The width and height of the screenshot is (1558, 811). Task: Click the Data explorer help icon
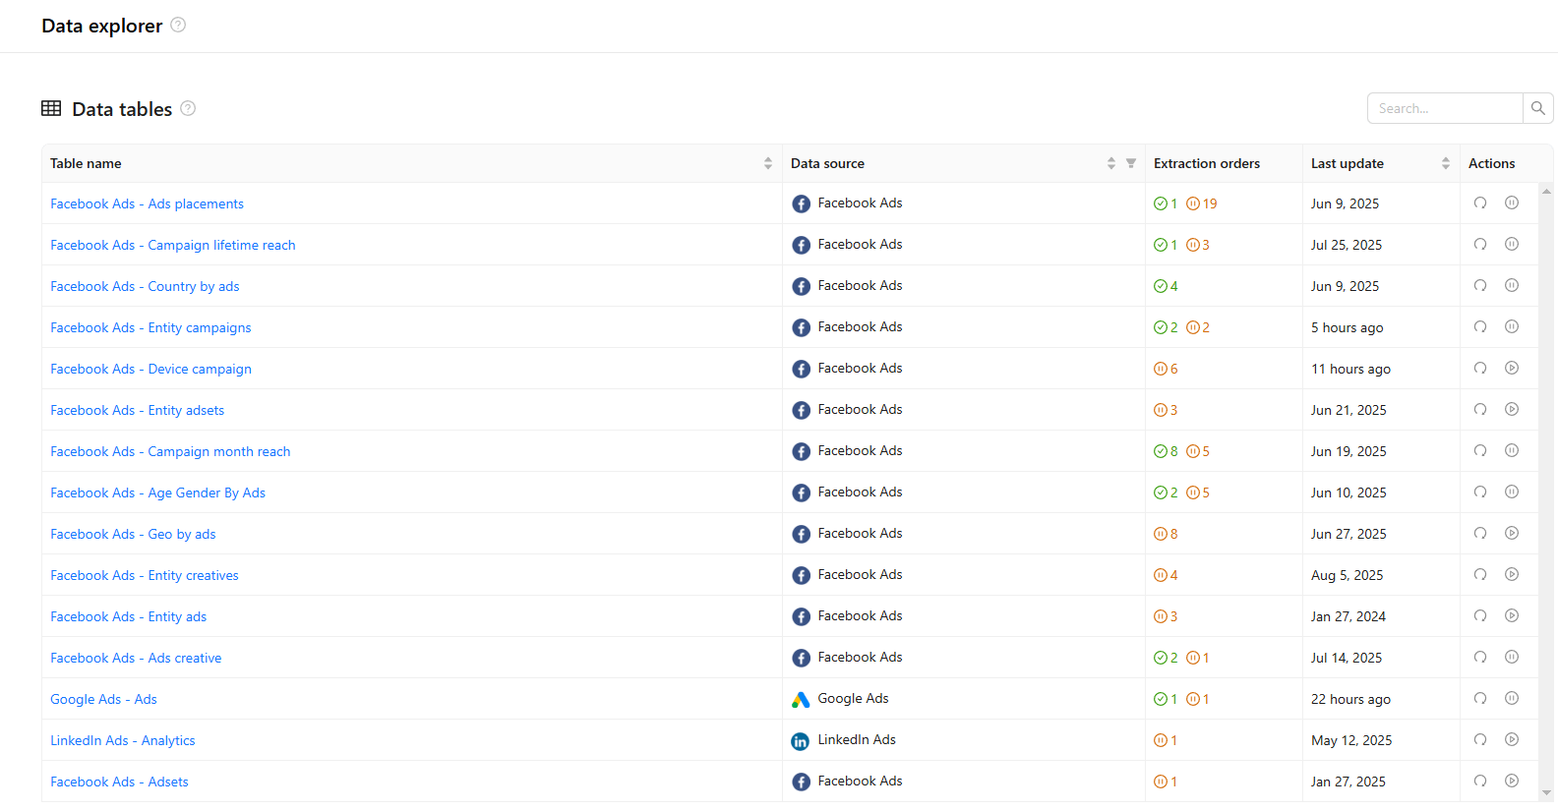[178, 25]
